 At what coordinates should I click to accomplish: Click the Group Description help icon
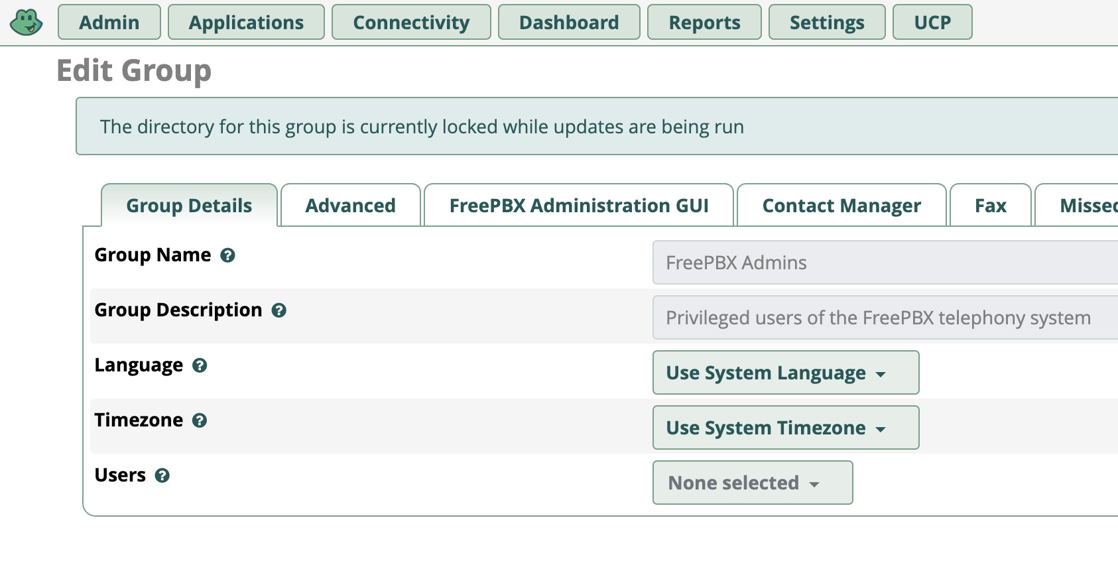[x=279, y=310]
